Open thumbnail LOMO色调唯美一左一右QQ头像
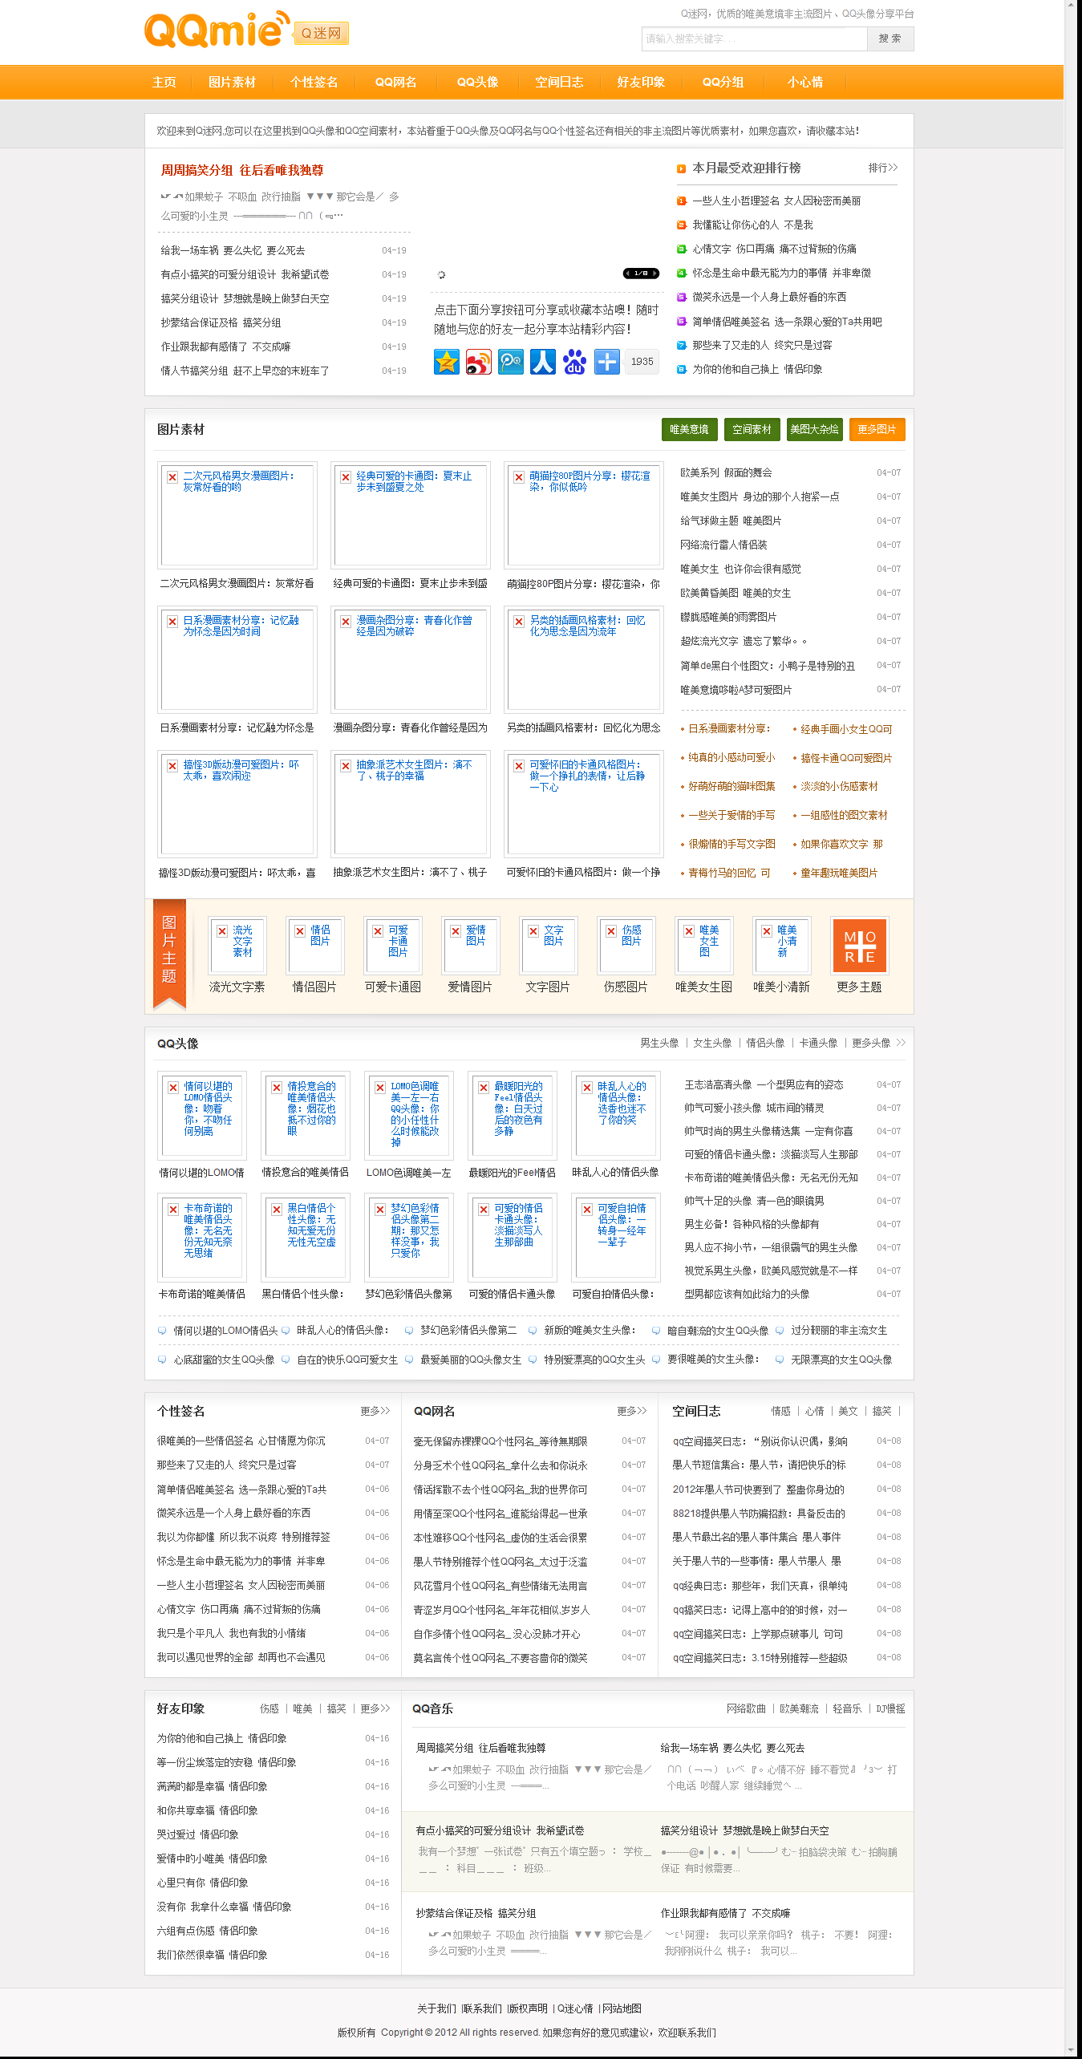Viewport: 1082px width, 2059px height. [x=409, y=1115]
